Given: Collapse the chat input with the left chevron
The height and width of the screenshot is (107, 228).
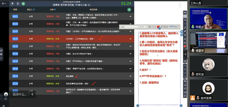Looking at the screenshot, I should [x=32, y=94].
